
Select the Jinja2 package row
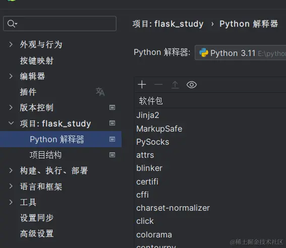tap(211, 115)
